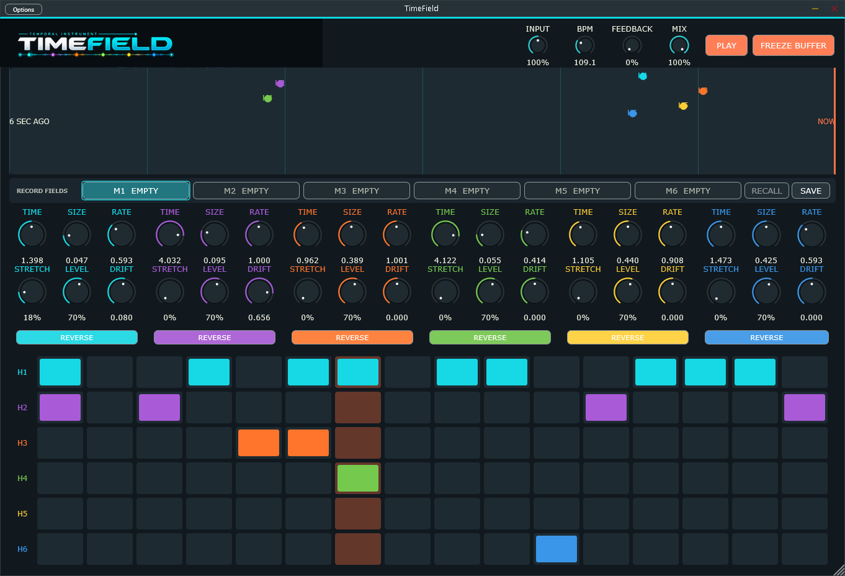This screenshot has width=845, height=576.
Task: Click the MIX knob in the header
Action: [x=679, y=45]
